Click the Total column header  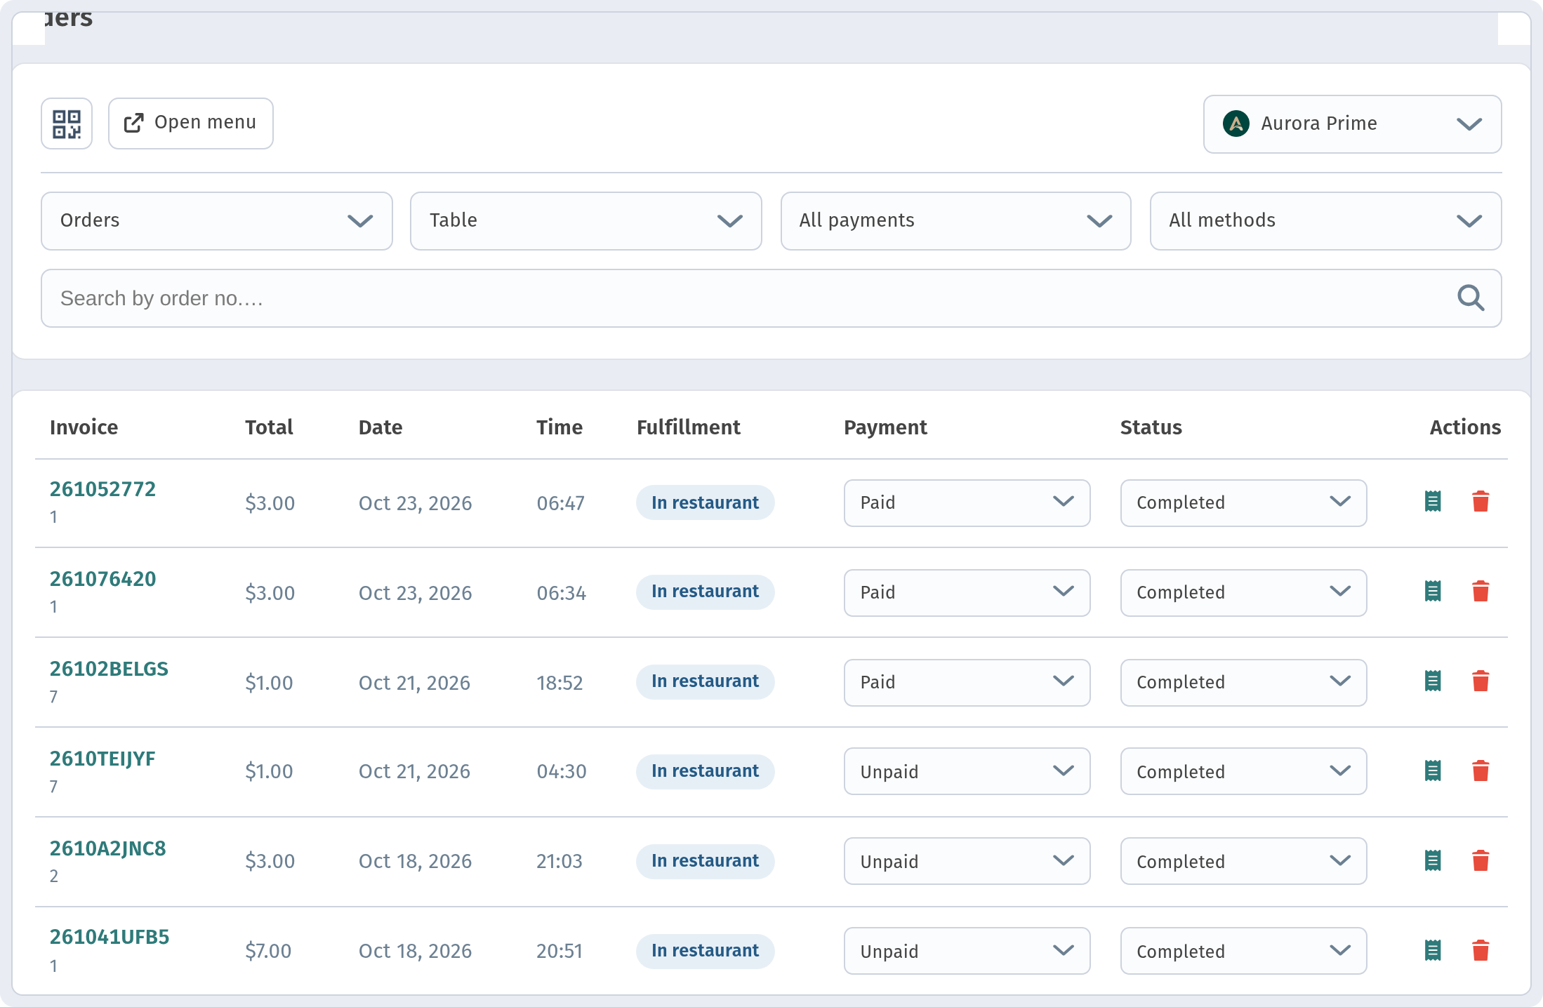(269, 427)
